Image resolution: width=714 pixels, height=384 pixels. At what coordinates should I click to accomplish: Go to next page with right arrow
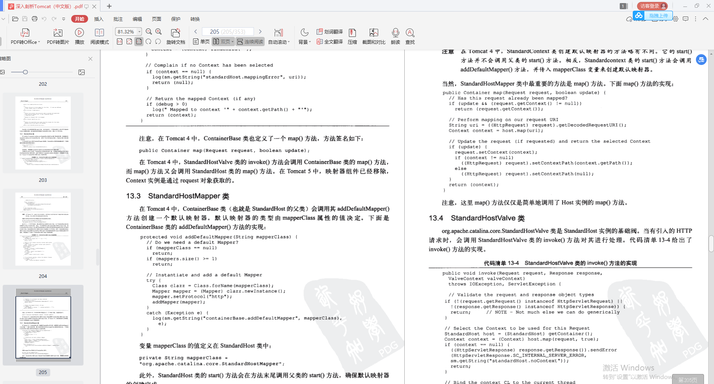pos(260,31)
